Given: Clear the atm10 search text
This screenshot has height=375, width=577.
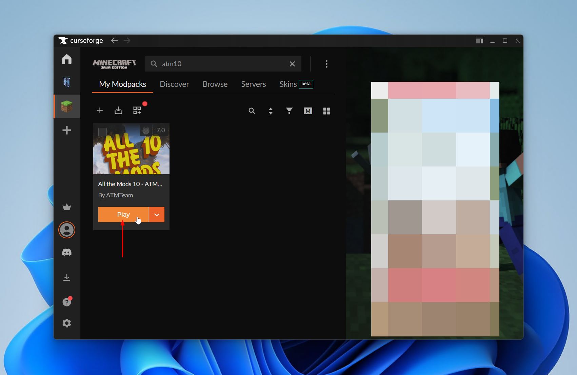Looking at the screenshot, I should pyautogui.click(x=292, y=64).
